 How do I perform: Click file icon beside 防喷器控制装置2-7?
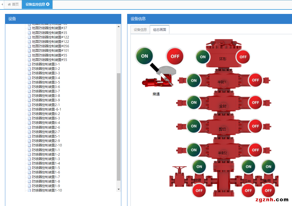click(x=29, y=132)
